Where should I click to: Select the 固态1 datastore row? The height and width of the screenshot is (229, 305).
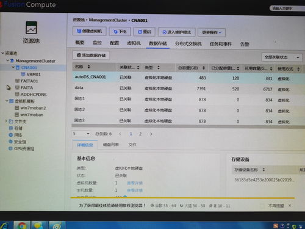[188, 99]
